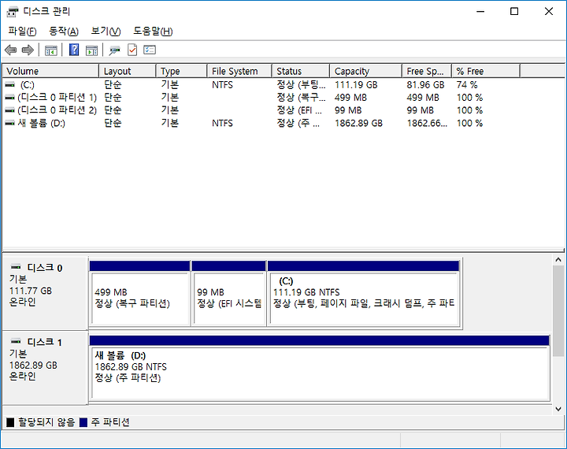
Task: Click the black 할당되지 않음 legend swatch
Action: pos(10,422)
